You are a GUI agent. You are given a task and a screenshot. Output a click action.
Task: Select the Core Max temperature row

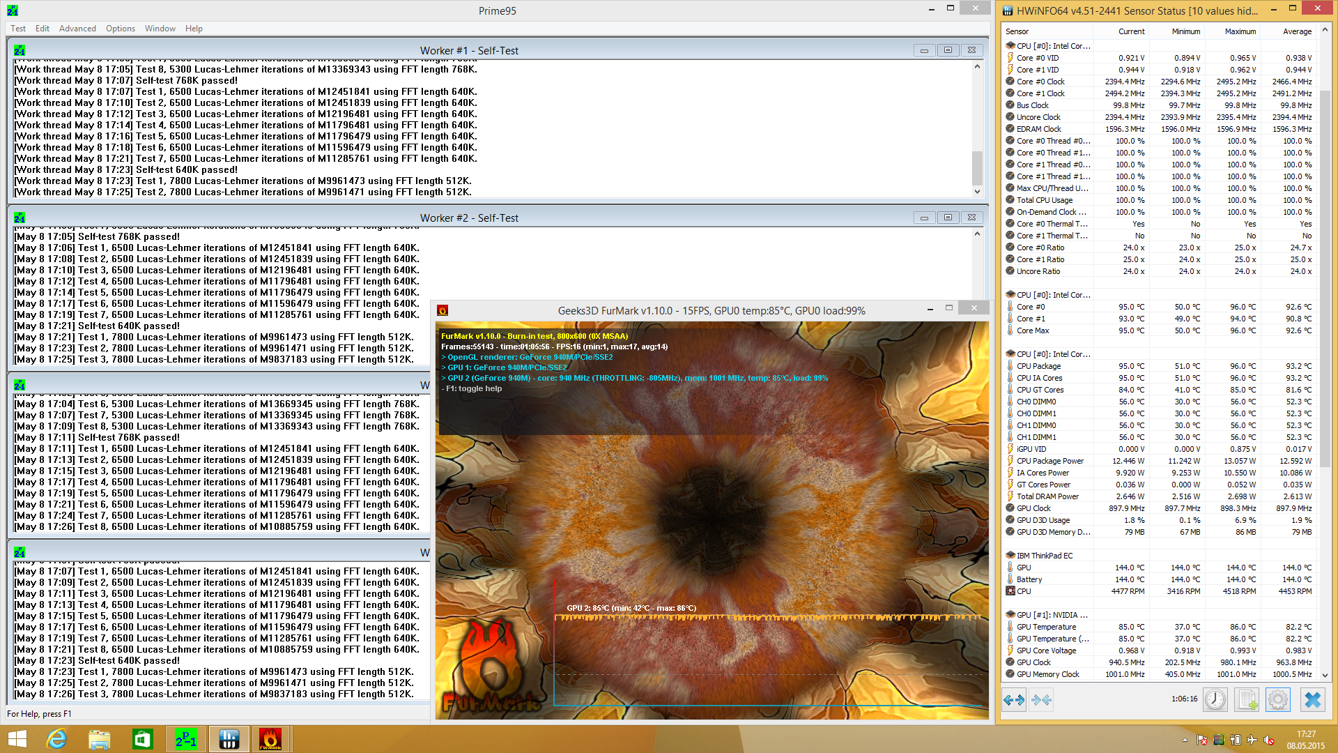(x=1160, y=330)
